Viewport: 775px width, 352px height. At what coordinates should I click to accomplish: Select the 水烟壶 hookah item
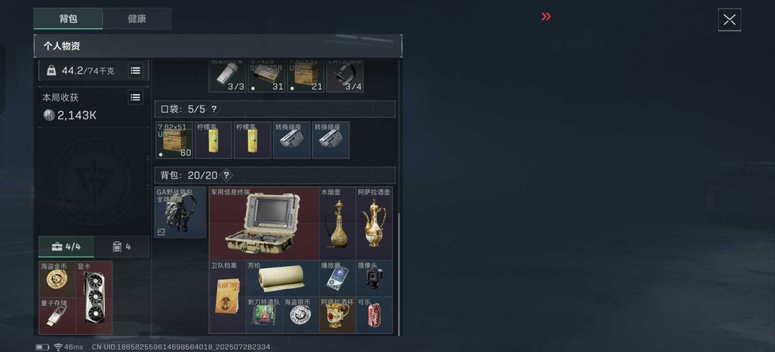point(337,223)
